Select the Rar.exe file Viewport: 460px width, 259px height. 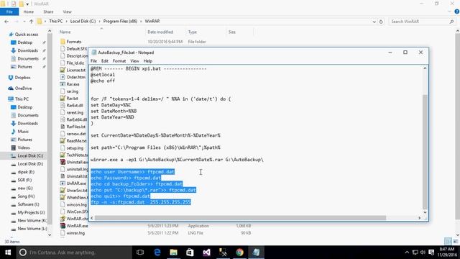pos(73,84)
